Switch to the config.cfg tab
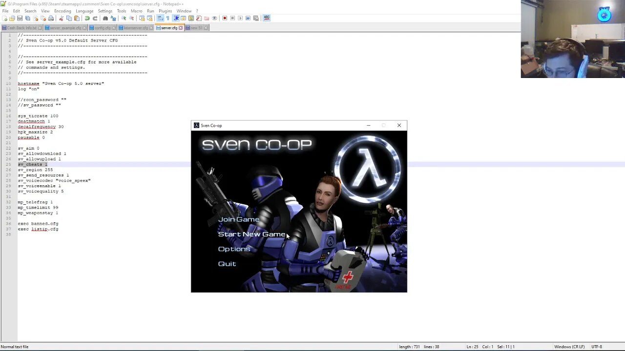This screenshot has width=625, height=351. [x=102, y=28]
